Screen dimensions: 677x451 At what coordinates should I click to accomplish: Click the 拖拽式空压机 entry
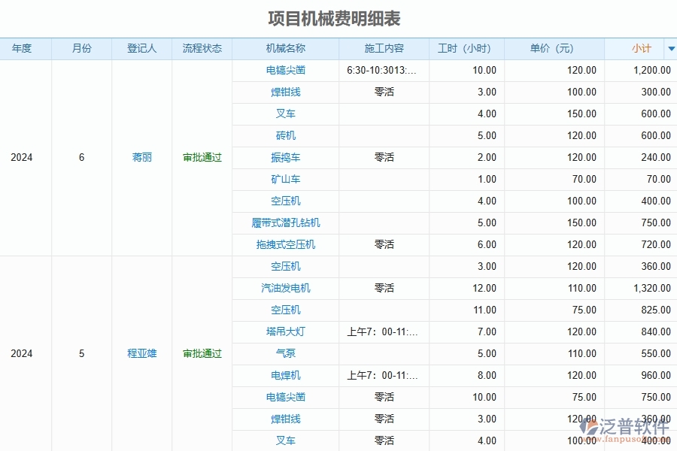[x=286, y=244]
